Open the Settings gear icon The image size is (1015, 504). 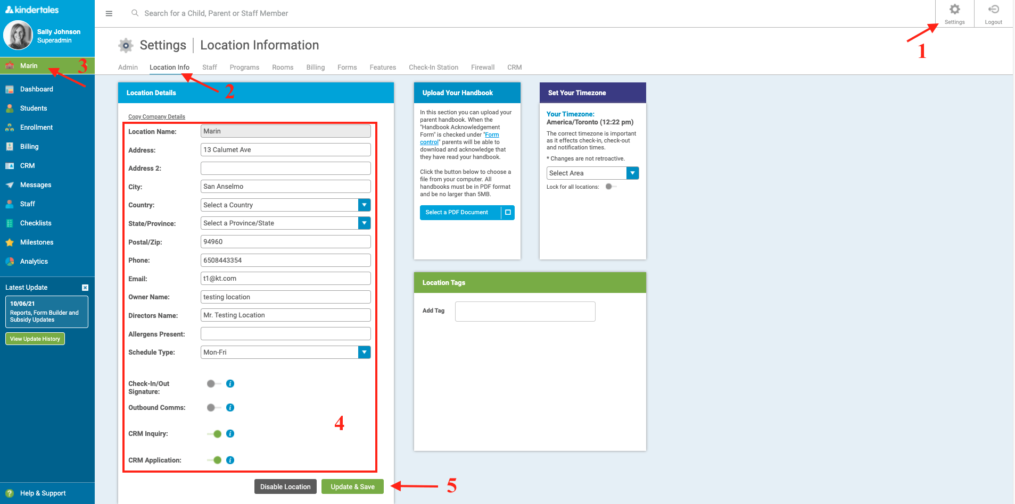click(x=954, y=10)
